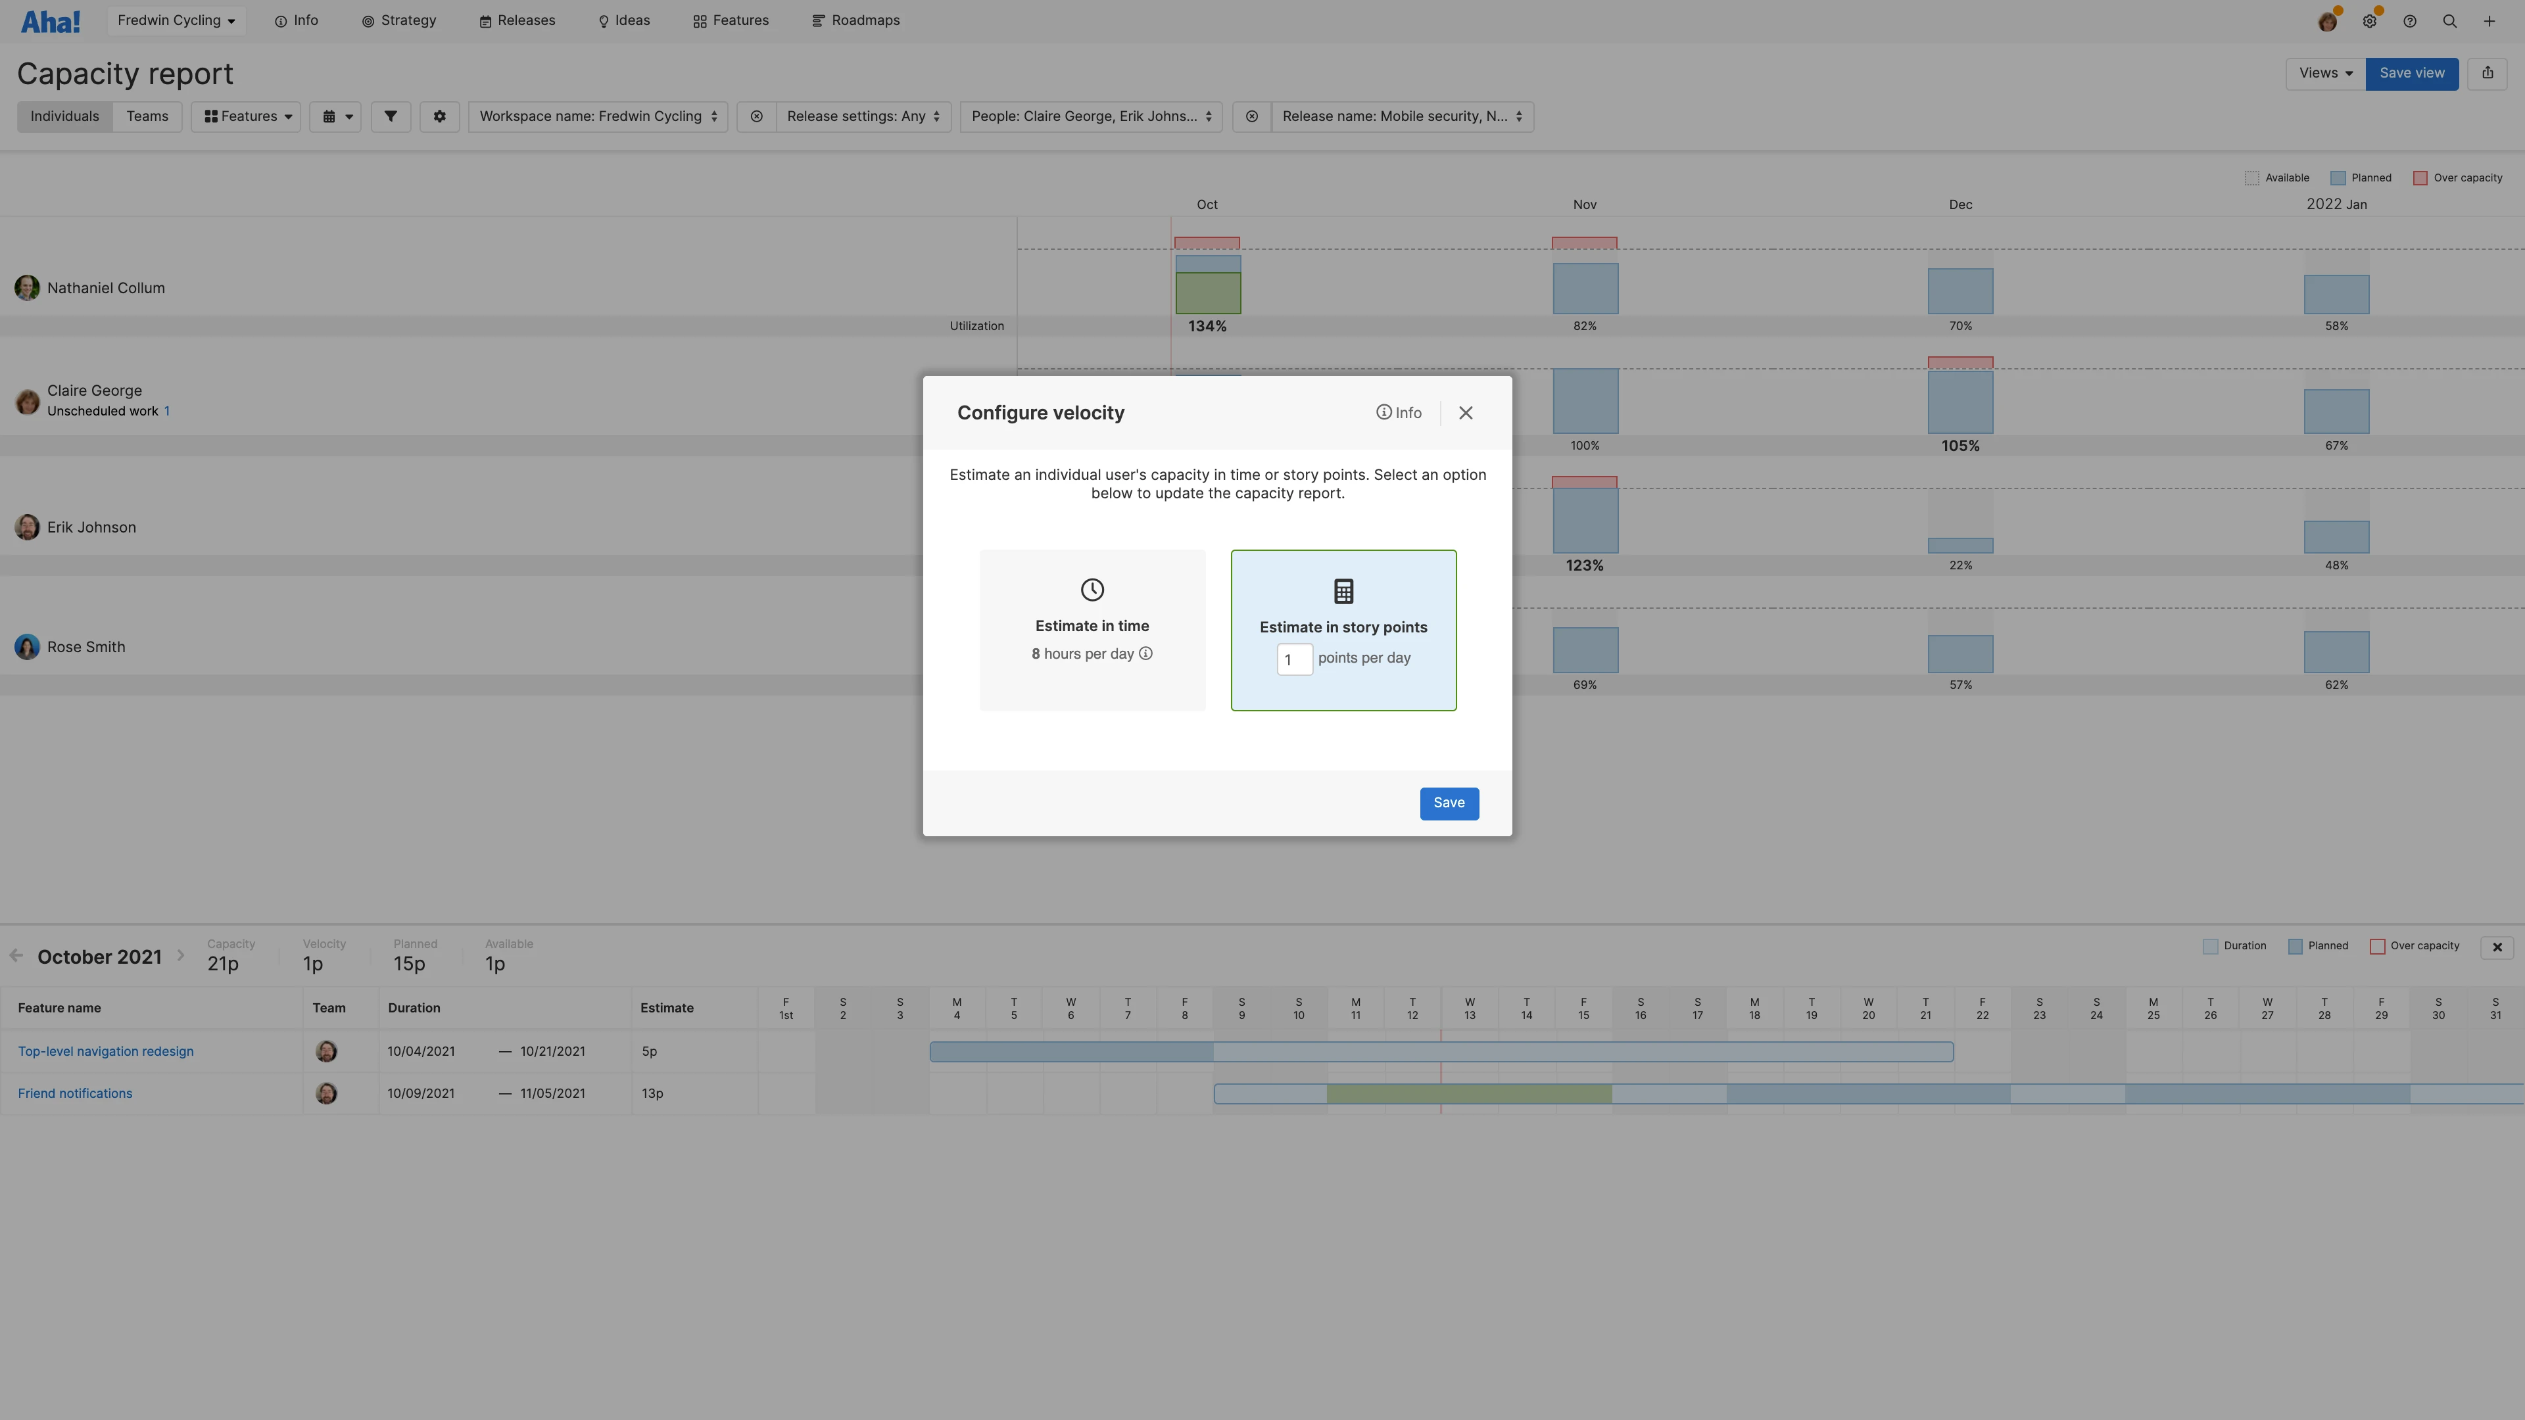Expand Workspace name filter dropdown
This screenshot has width=2525, height=1420.
pyautogui.click(x=598, y=116)
